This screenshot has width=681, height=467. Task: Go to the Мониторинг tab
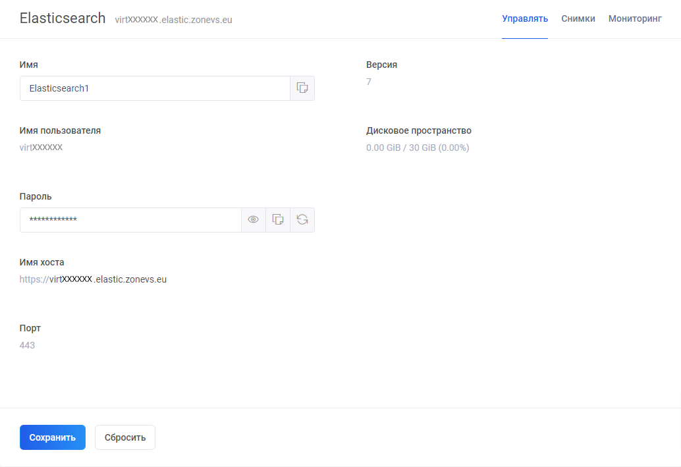(634, 18)
